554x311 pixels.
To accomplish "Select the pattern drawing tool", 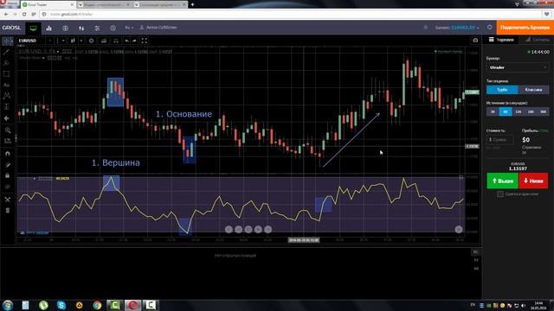I will coord(6,96).
